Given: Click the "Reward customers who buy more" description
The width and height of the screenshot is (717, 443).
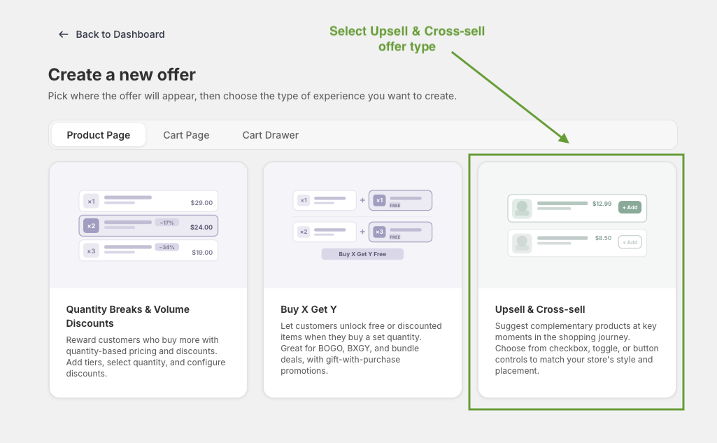Looking at the screenshot, I should (146, 356).
